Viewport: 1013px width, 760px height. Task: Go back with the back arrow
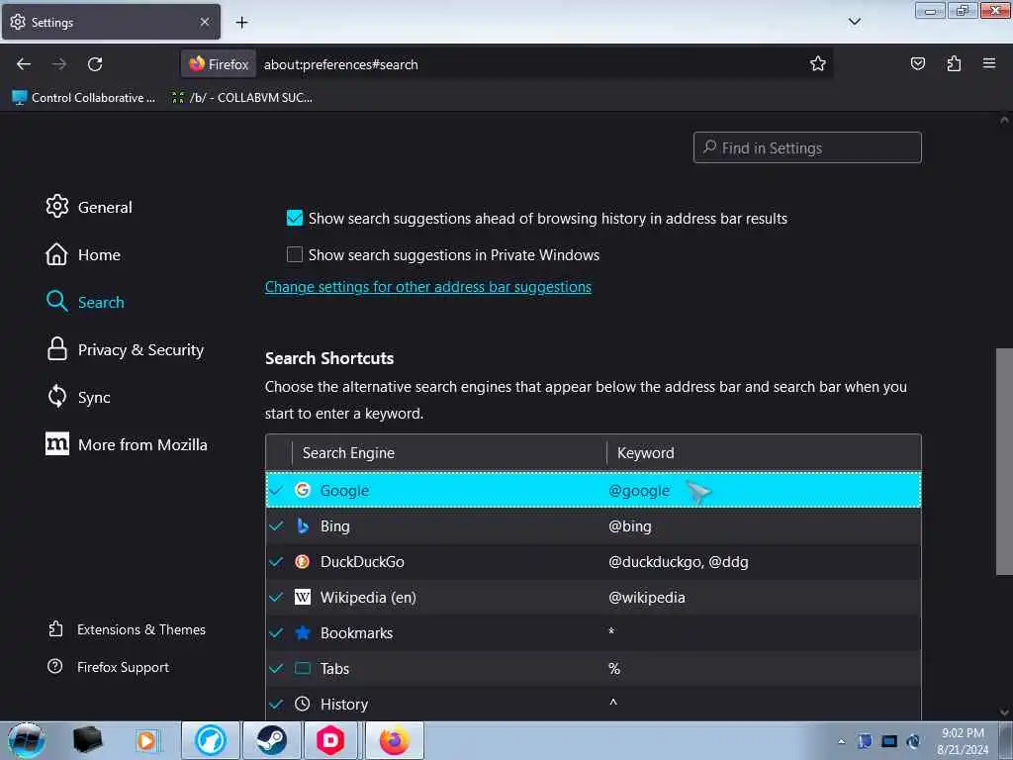coord(24,64)
